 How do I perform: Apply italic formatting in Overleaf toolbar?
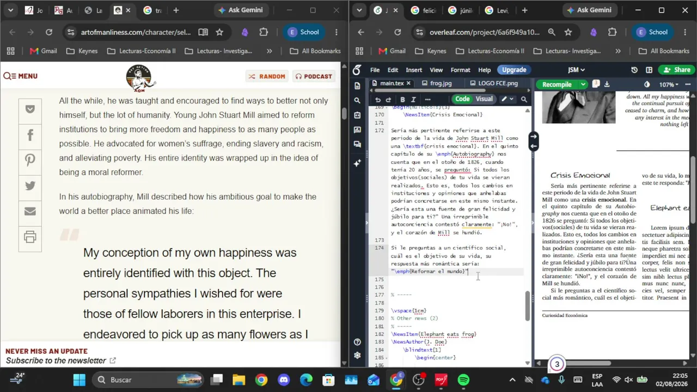[x=413, y=100]
